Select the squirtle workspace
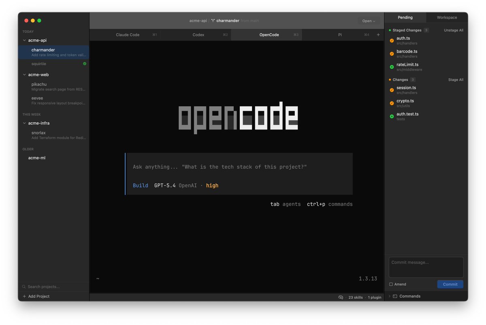 (x=53, y=64)
